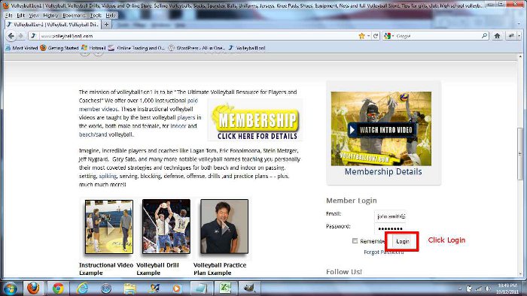Image resolution: width=527 pixels, height=296 pixels.
Task: Tick the Remember me checkbox
Action: (355, 240)
